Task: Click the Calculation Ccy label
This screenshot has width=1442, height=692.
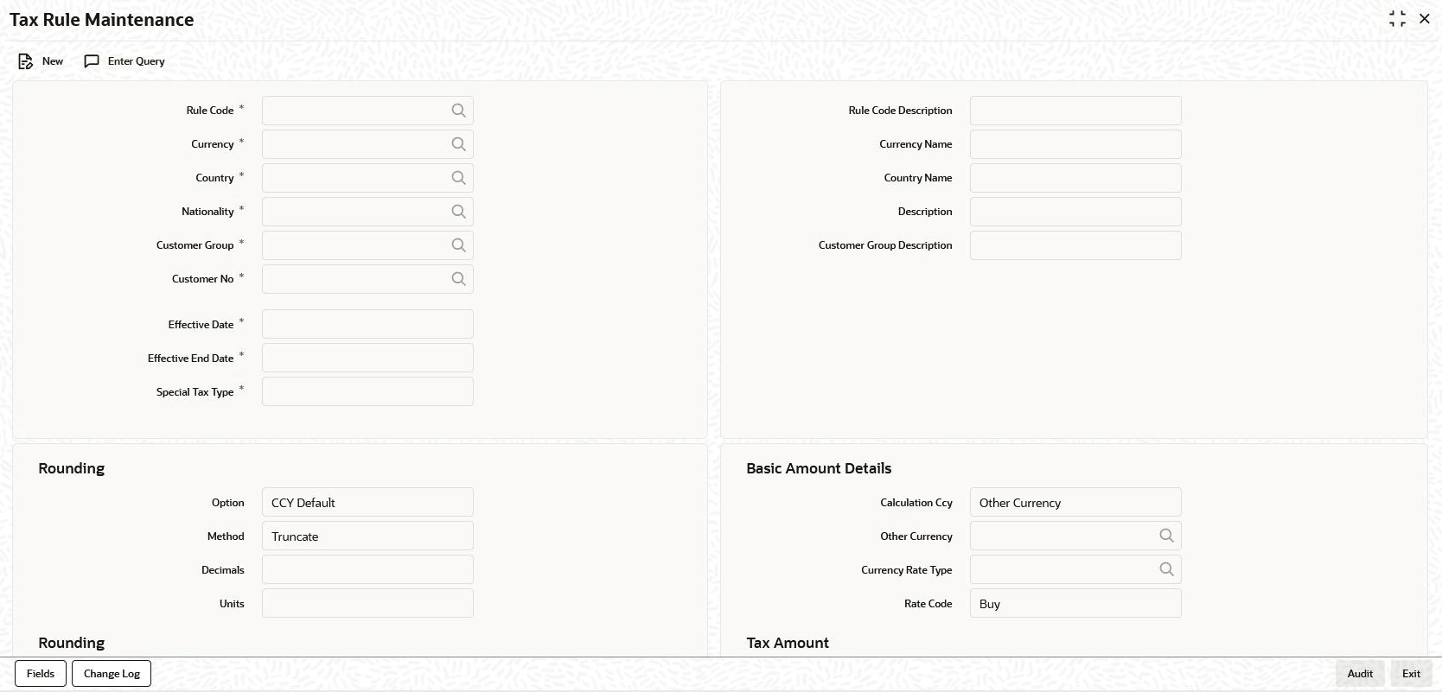Action: (916, 503)
